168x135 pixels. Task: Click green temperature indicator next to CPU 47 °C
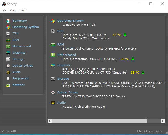(125, 35)
